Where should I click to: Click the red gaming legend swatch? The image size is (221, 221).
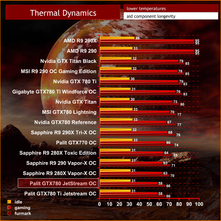9,207
